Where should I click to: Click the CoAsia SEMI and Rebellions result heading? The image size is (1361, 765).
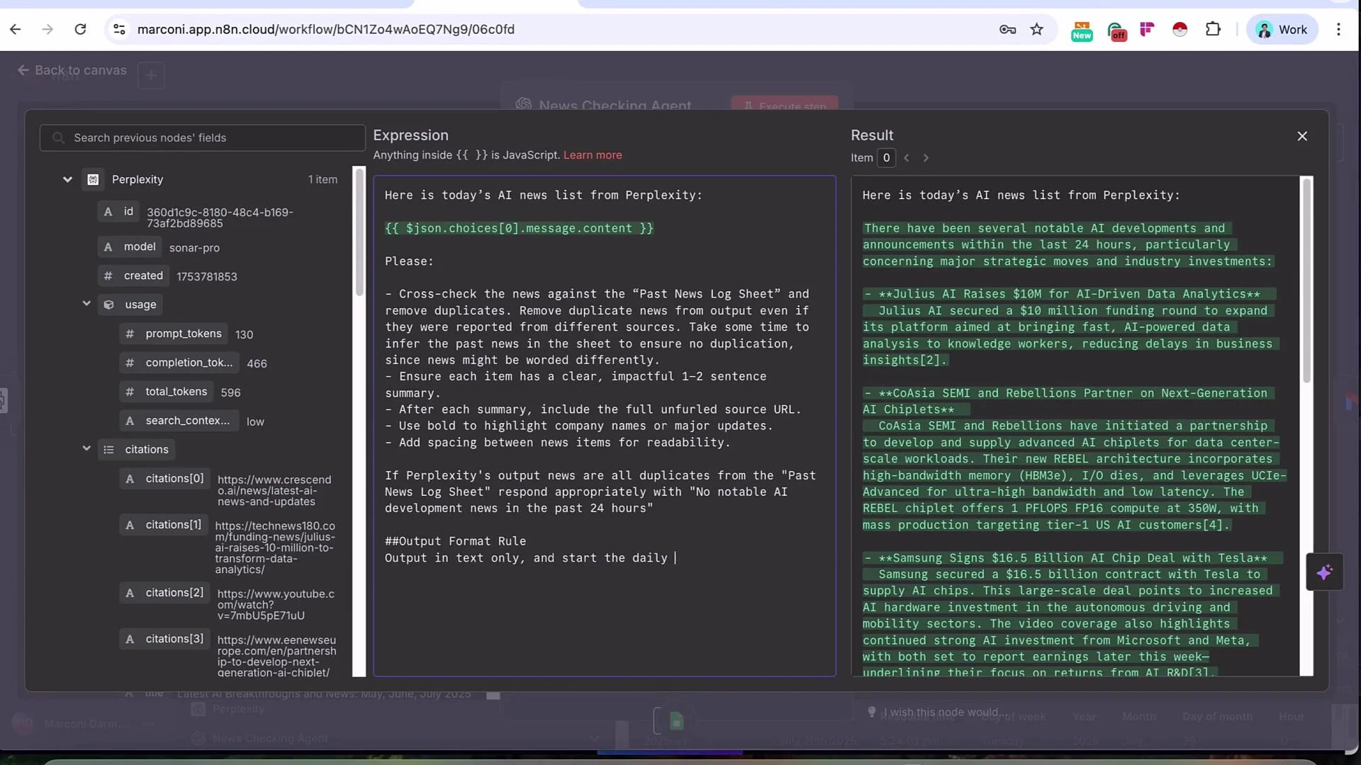[x=1068, y=401]
